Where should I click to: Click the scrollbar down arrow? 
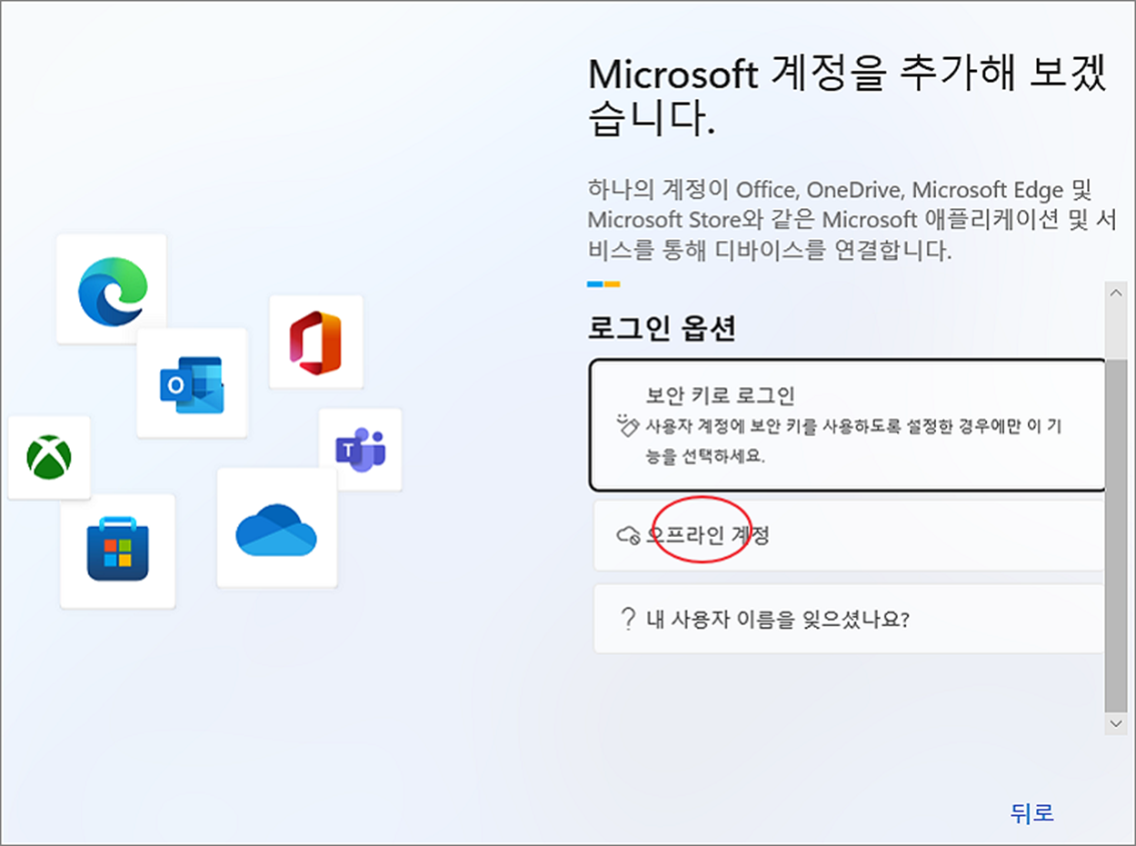tap(1116, 722)
